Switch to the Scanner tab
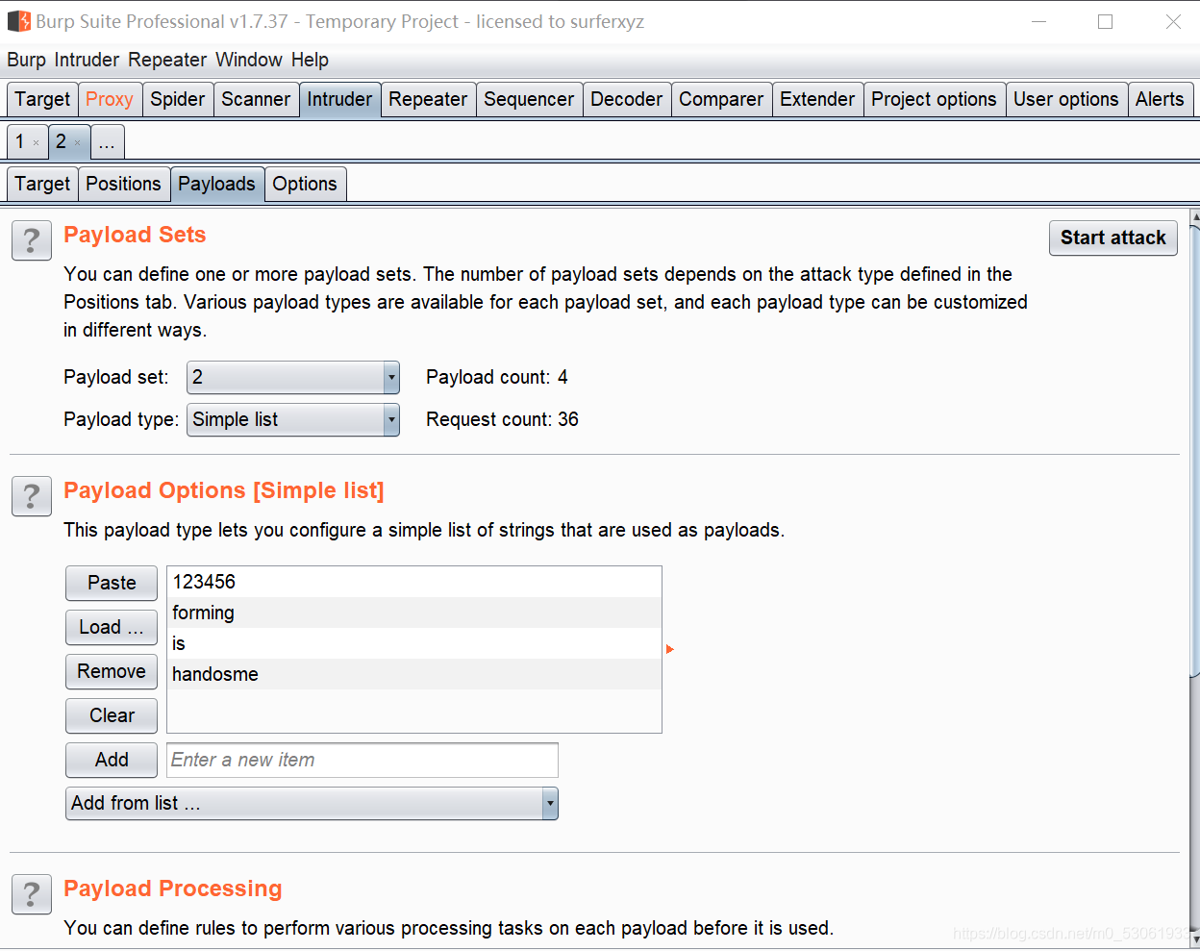The height and width of the screenshot is (951, 1200). [x=256, y=99]
